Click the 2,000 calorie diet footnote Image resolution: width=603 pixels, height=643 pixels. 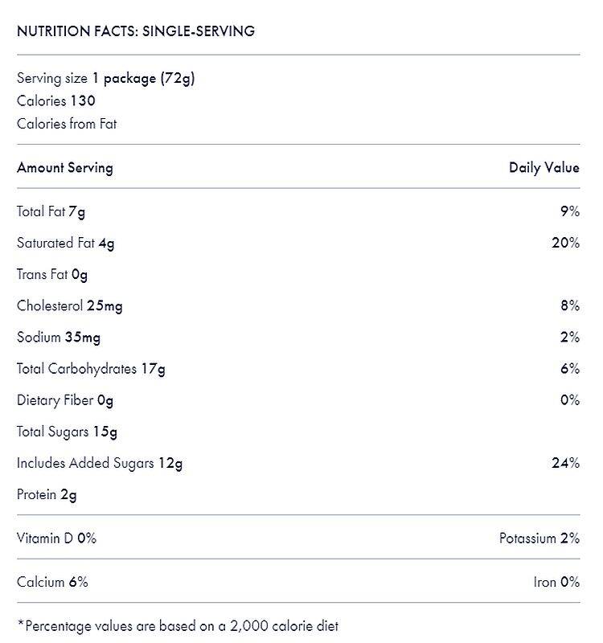coord(178,625)
